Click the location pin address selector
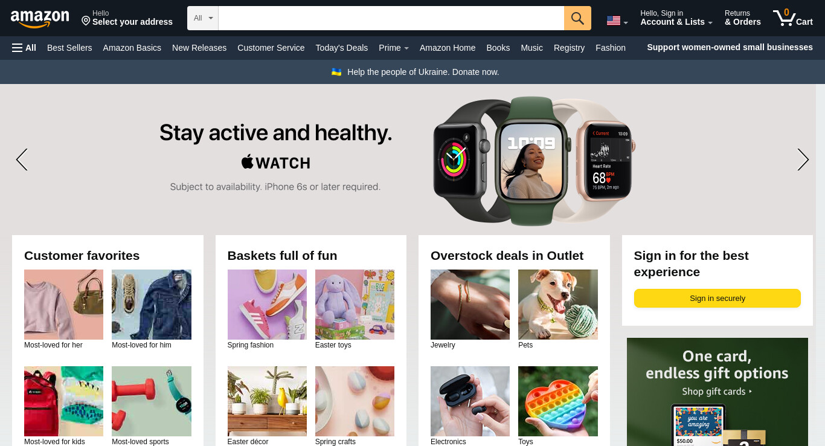This screenshot has width=825, height=446. point(127,18)
